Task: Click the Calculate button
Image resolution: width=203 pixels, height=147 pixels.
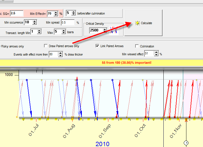Action: 143,23
